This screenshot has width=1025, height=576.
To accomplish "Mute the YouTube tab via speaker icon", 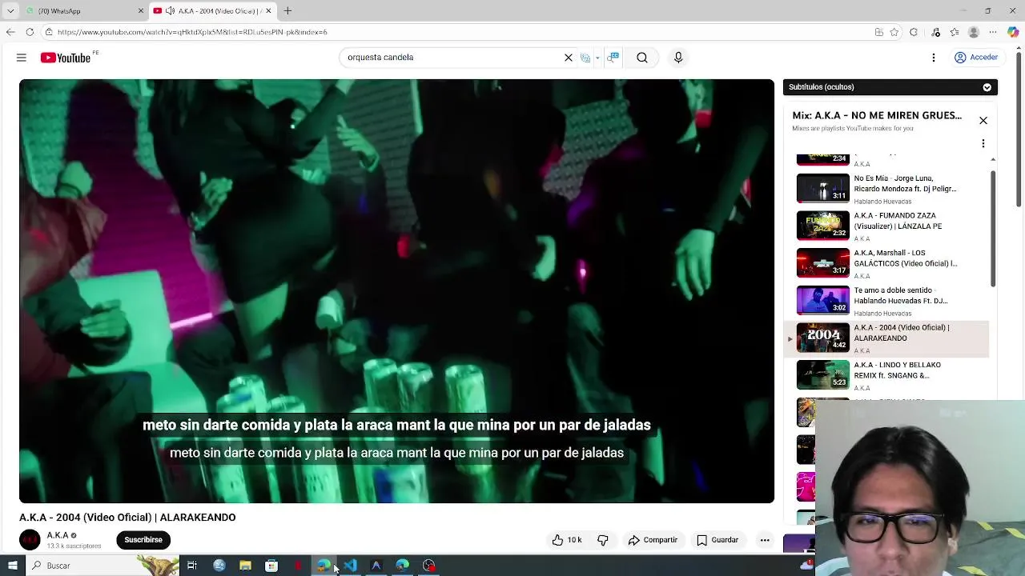I will click(x=170, y=11).
